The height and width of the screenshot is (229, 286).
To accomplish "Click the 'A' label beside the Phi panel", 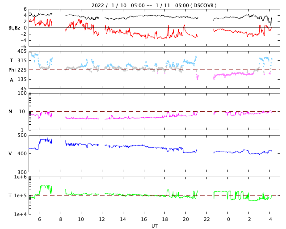I will click(x=11, y=80).
